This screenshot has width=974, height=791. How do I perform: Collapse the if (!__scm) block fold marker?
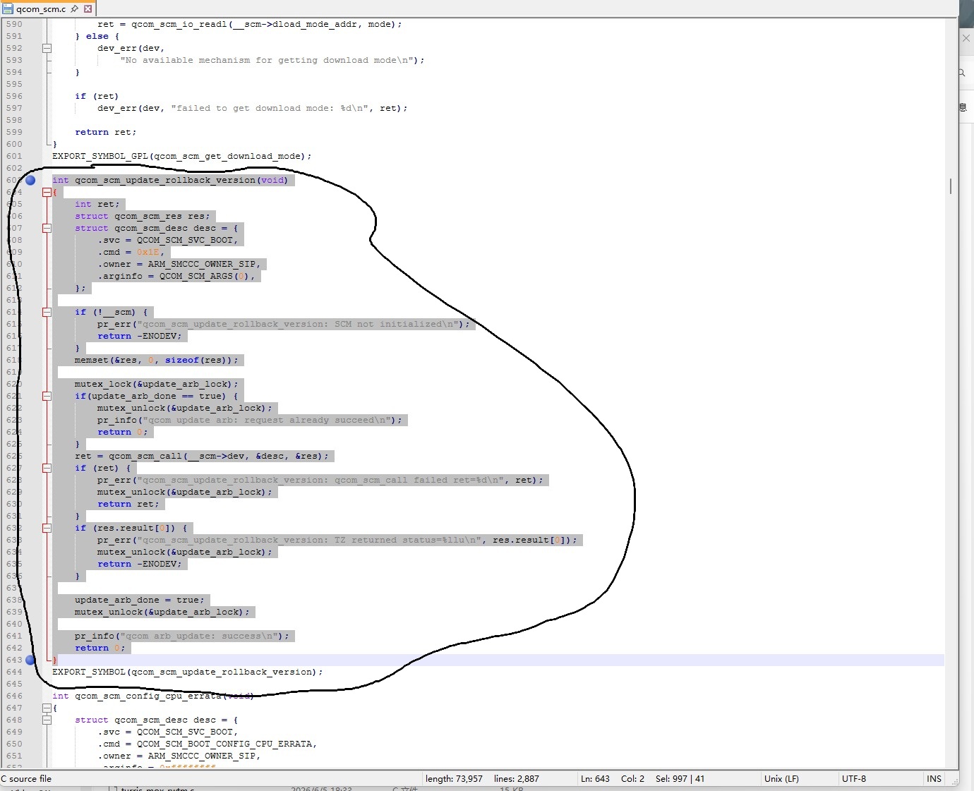click(x=47, y=312)
